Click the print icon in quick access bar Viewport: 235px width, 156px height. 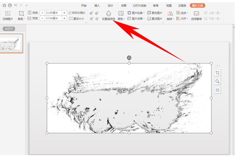(10, 6)
